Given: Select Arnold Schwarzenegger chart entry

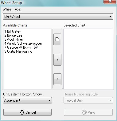Looking at the screenshot, I should (23, 43).
